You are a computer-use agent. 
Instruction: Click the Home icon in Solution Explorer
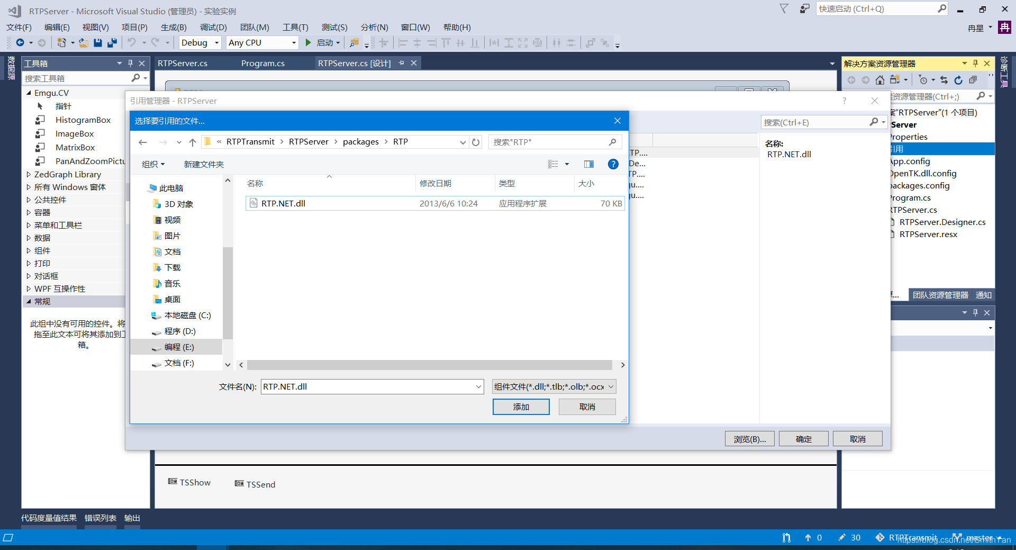(x=879, y=80)
